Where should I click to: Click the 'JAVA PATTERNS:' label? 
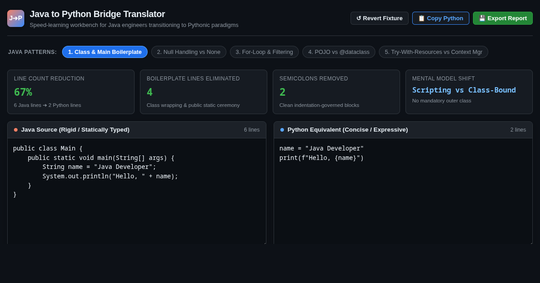[x=32, y=52]
